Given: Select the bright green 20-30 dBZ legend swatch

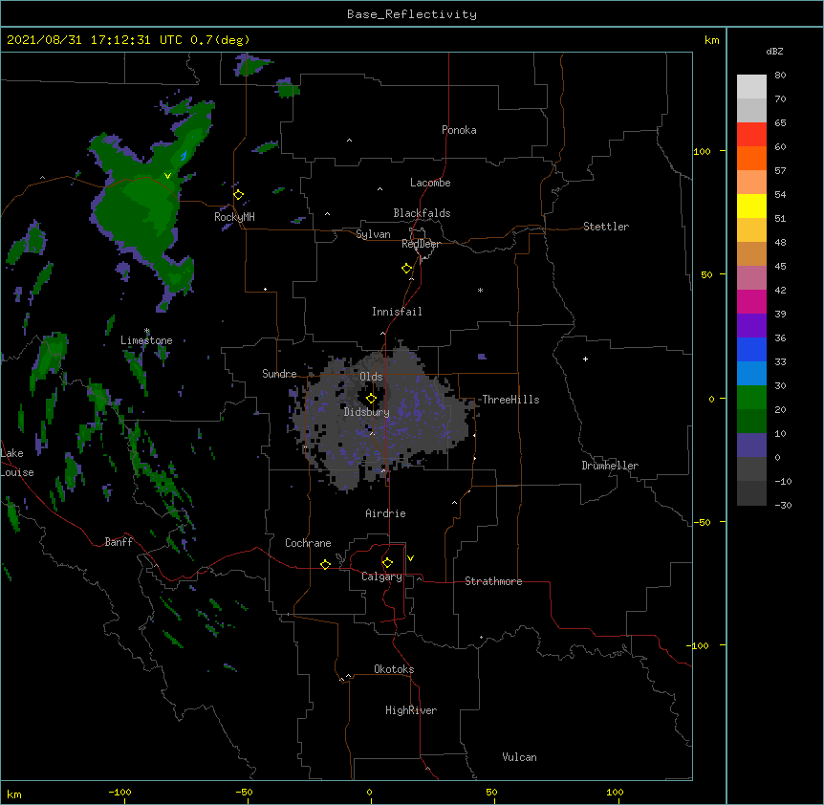Looking at the screenshot, I should click(x=751, y=398).
